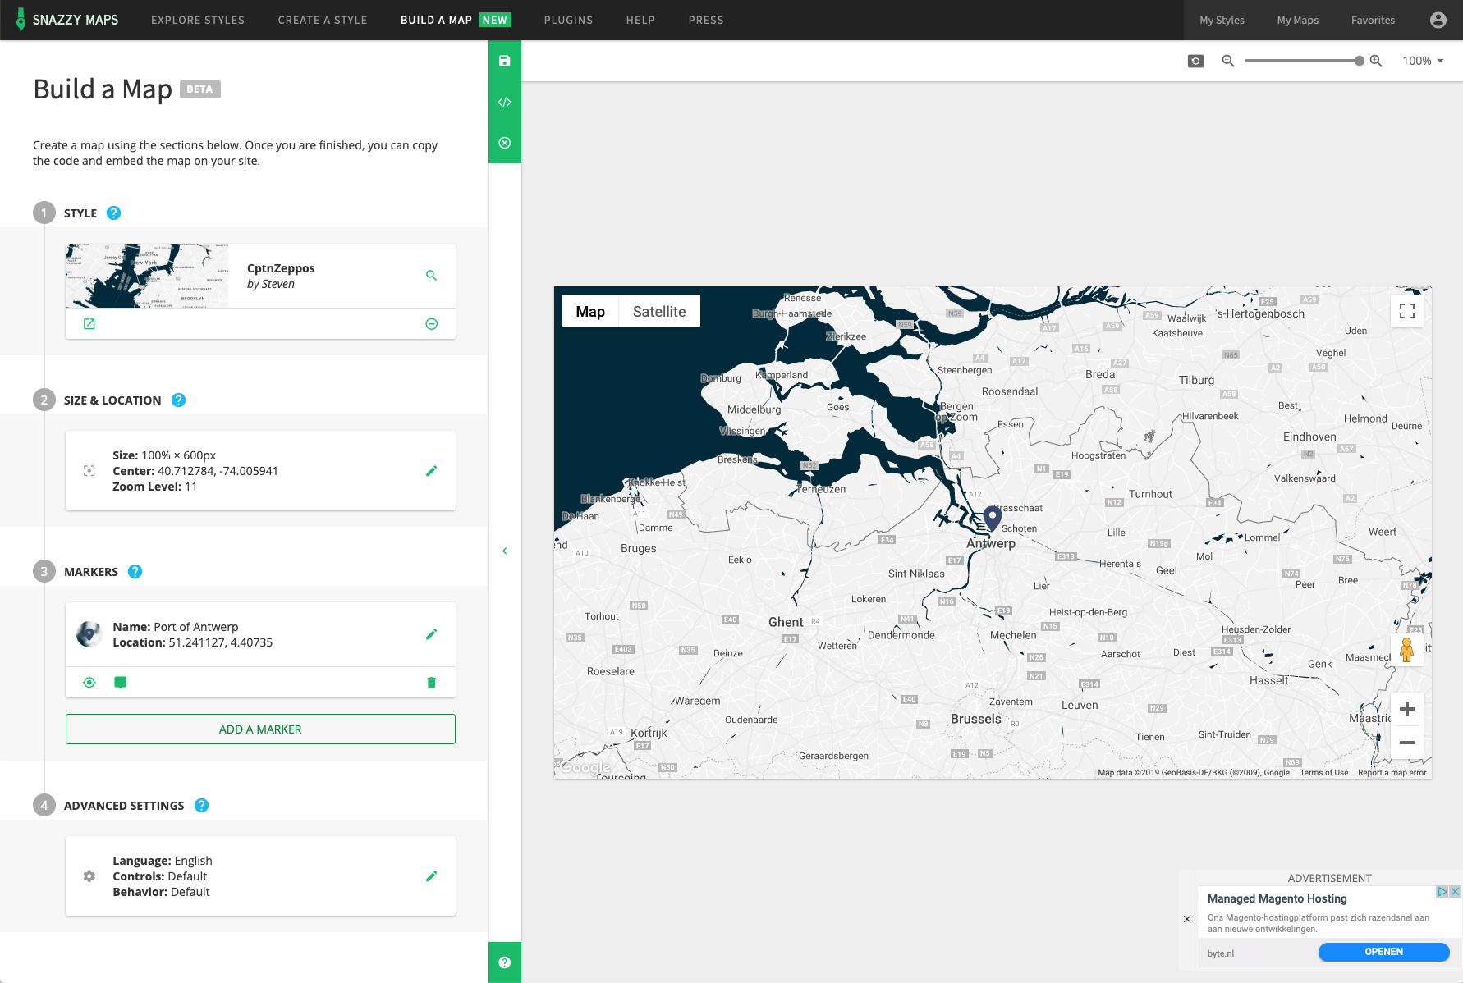
Task: Open My Styles
Action: tap(1222, 20)
